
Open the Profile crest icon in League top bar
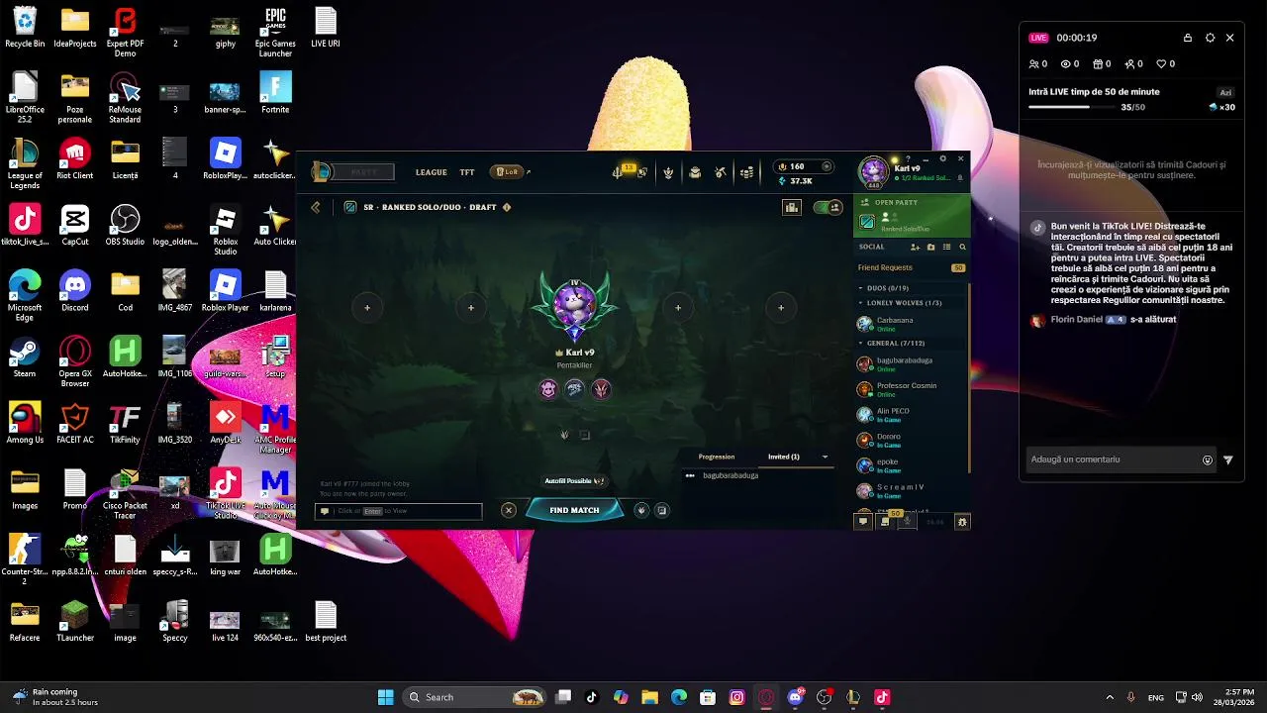[668, 172]
